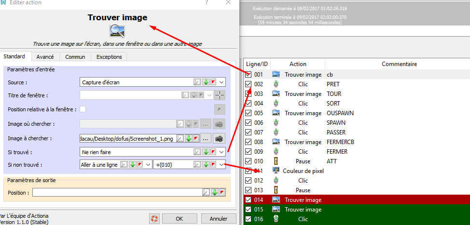Toggle Position relative à la fenêtre checkbox
This screenshot has height=225, width=470.
coord(83,109)
